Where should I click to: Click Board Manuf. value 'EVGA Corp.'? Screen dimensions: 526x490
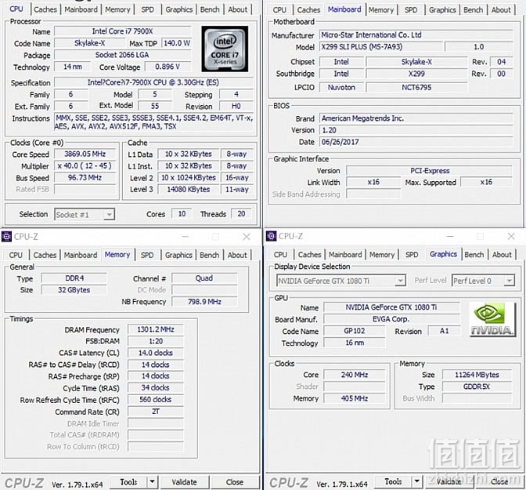(x=391, y=319)
